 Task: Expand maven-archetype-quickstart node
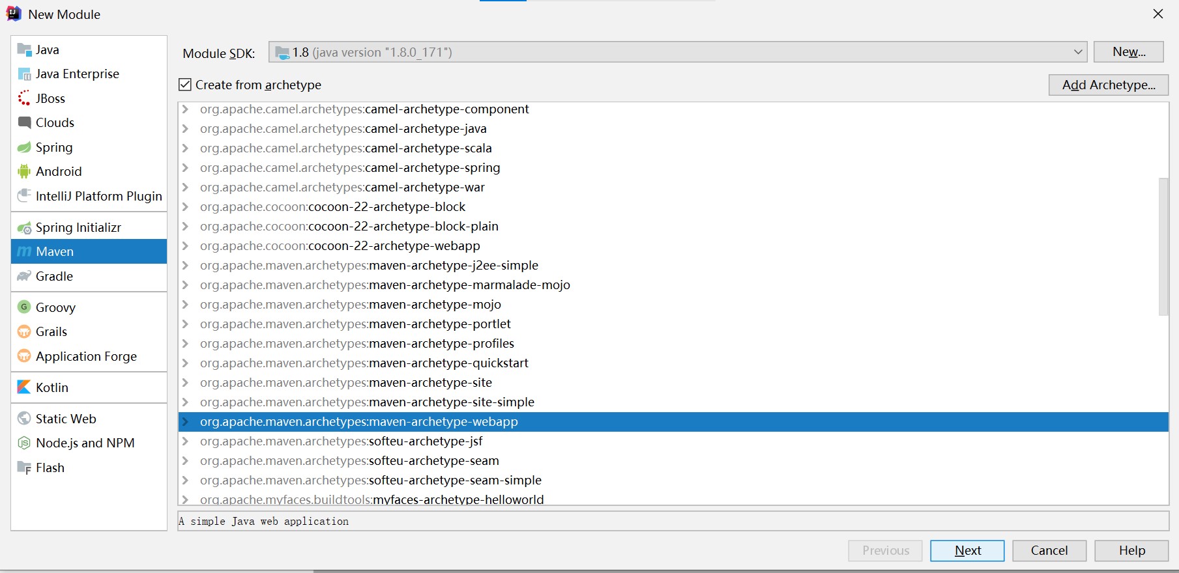point(186,363)
